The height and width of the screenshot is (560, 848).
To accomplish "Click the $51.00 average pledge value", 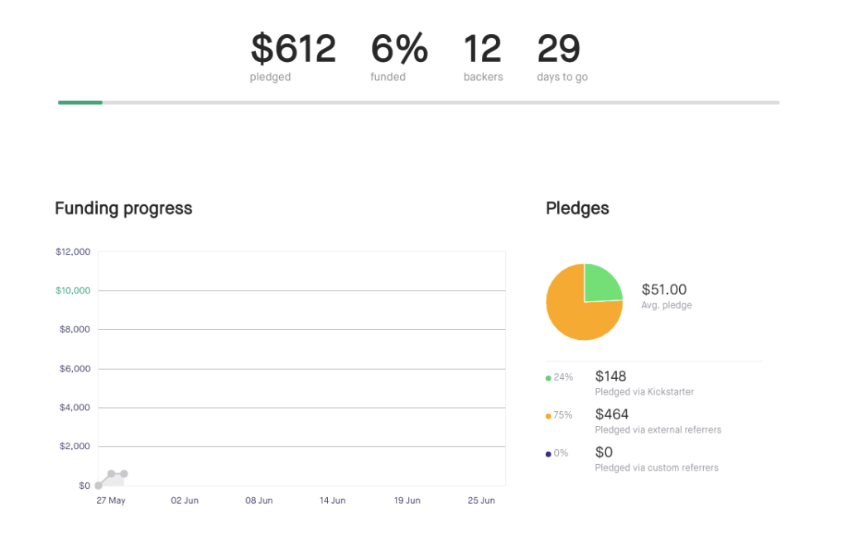I will [664, 290].
